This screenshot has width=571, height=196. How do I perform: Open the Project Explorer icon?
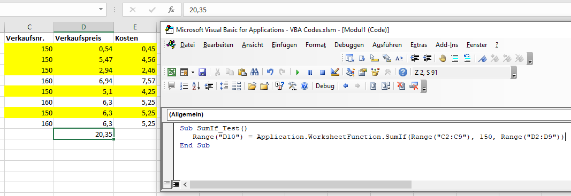351,72
